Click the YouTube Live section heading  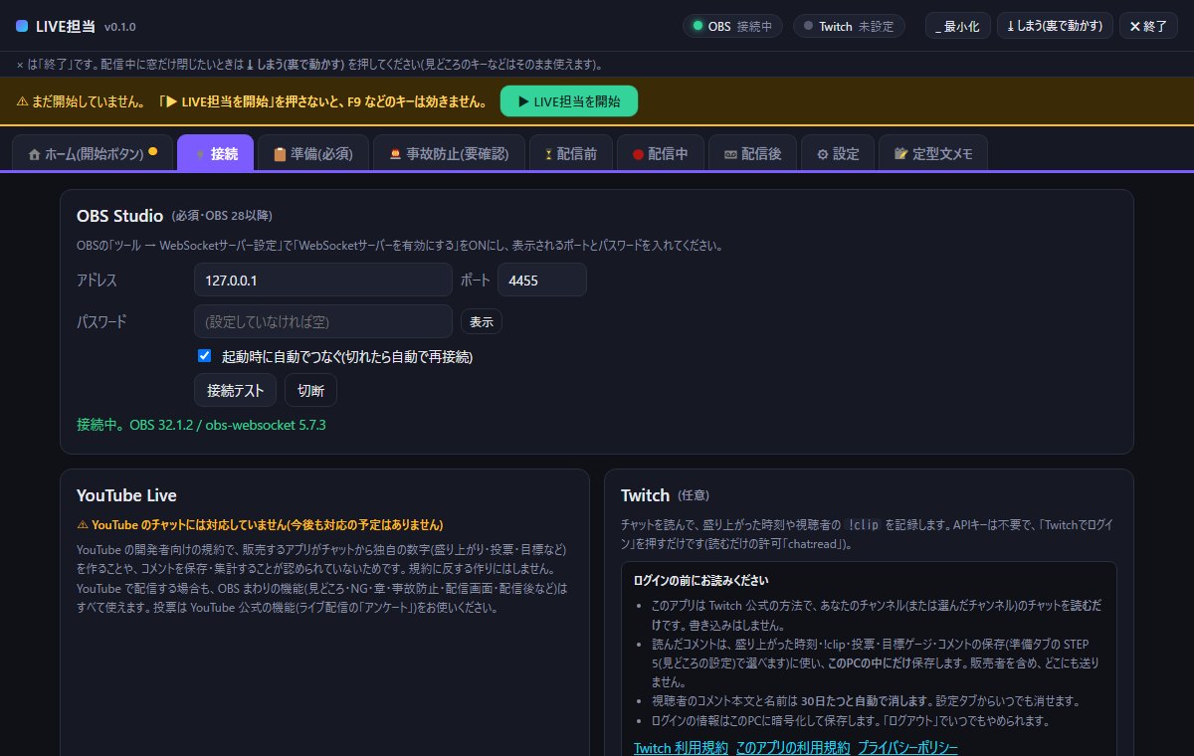[x=126, y=495]
